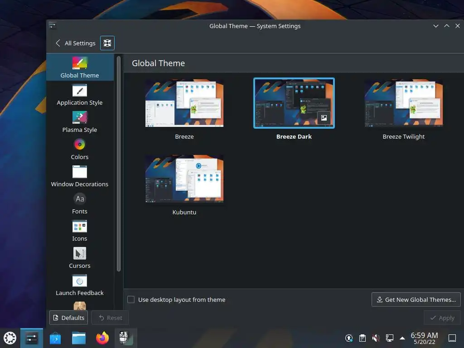Open the application launcher in taskbar
464x348 pixels.
tap(10, 338)
